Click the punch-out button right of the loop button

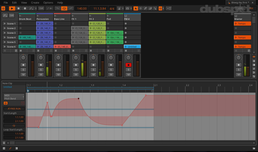click(x=71, y=8)
